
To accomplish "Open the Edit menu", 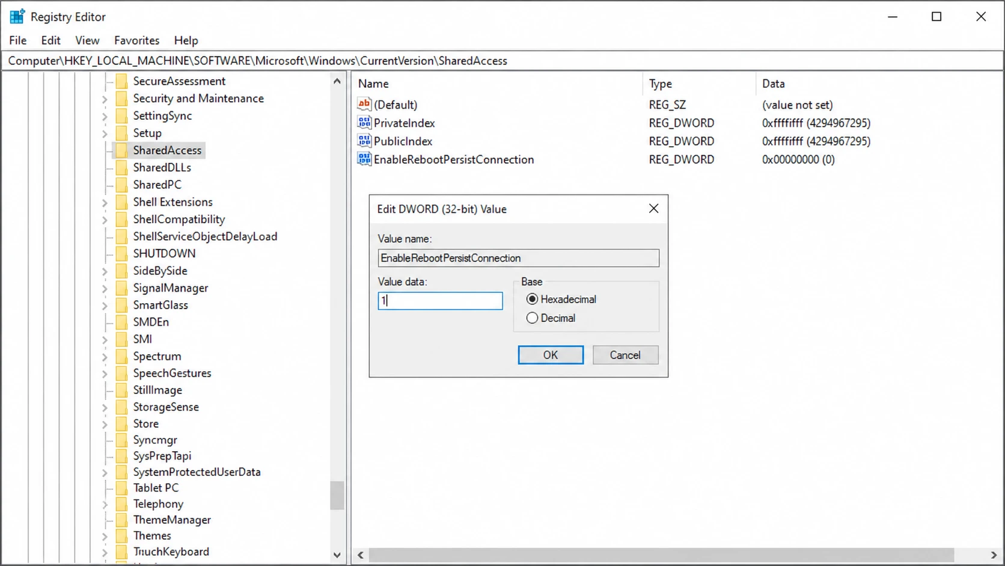I will point(50,40).
